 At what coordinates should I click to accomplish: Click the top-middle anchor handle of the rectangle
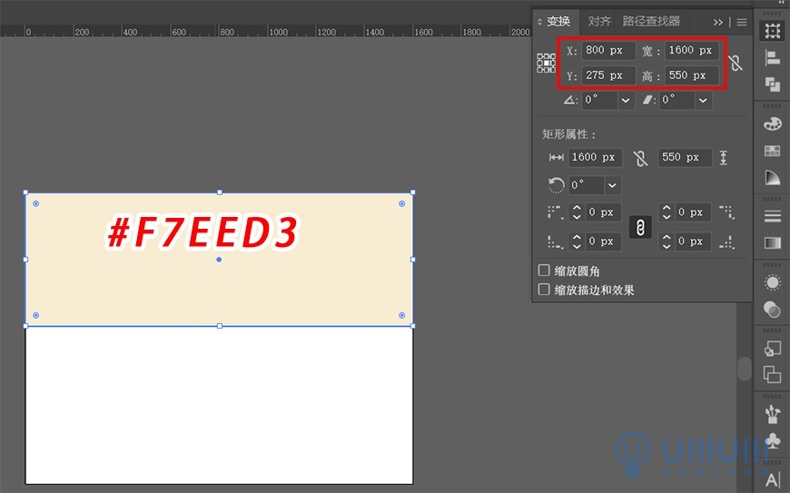[x=219, y=192]
